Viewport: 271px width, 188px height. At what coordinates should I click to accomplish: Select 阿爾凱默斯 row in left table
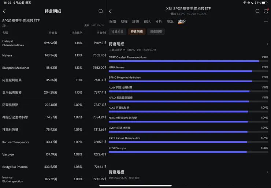[x=53, y=105]
